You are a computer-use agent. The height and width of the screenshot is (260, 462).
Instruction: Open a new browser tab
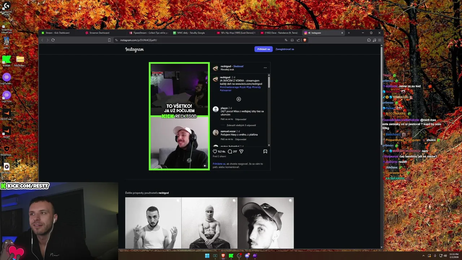349,33
